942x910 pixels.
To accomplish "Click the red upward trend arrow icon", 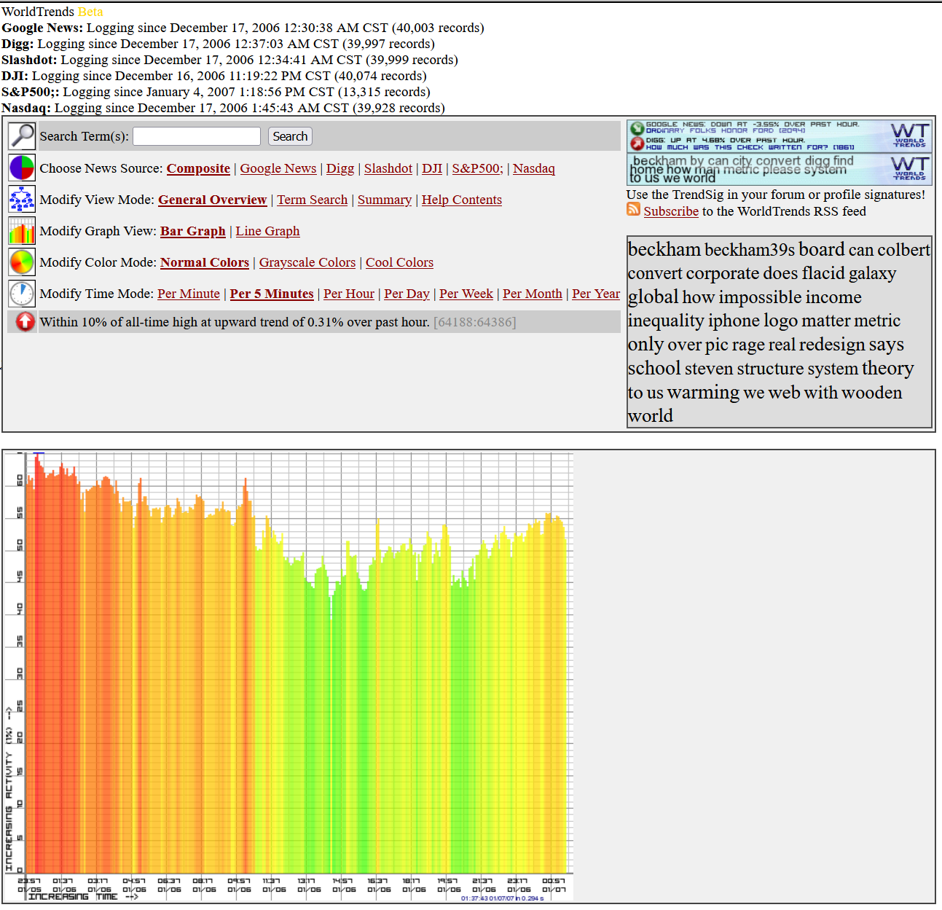I will click(25, 321).
